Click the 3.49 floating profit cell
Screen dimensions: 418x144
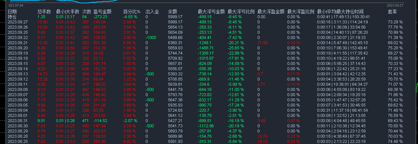pos(261,121)
